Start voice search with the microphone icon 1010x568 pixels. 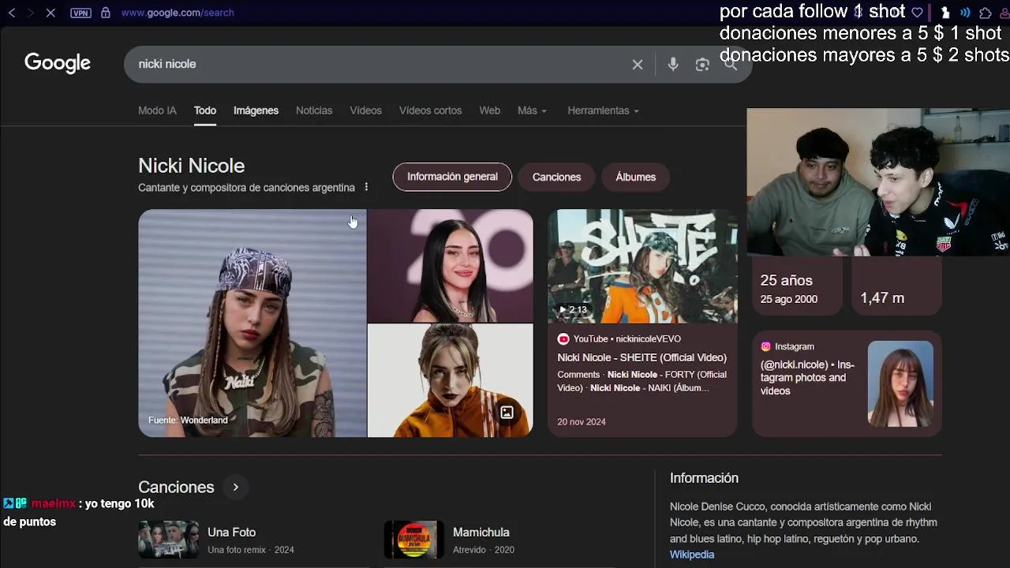[x=673, y=65]
